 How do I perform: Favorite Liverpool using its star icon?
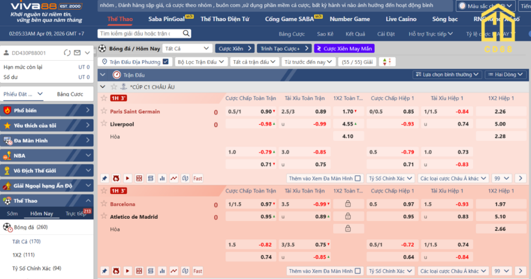point(104,124)
